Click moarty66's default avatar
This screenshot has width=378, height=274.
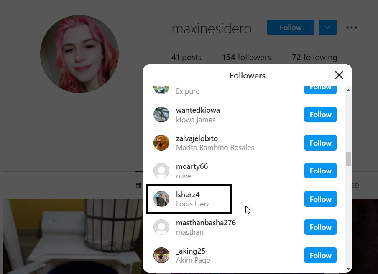161,171
